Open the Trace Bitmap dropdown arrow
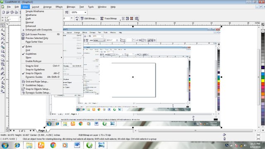This screenshot has width=265, height=149. 120,20
